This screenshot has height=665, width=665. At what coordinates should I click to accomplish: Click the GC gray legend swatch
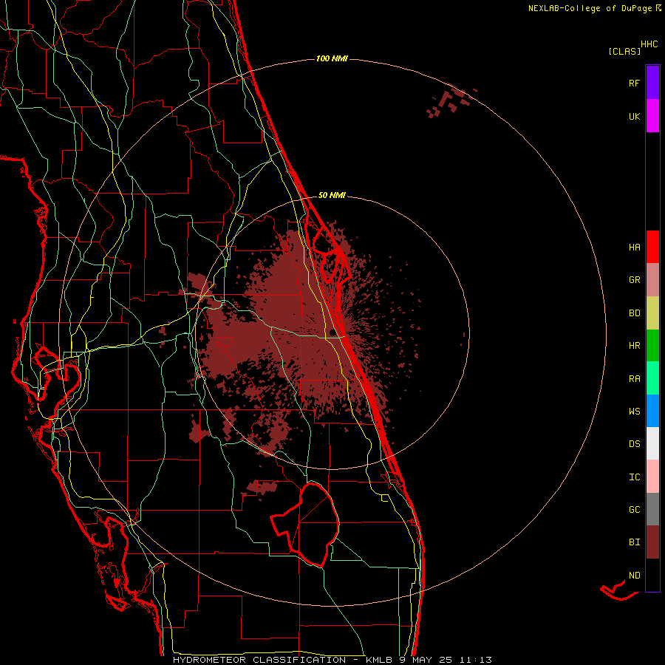coord(652,509)
